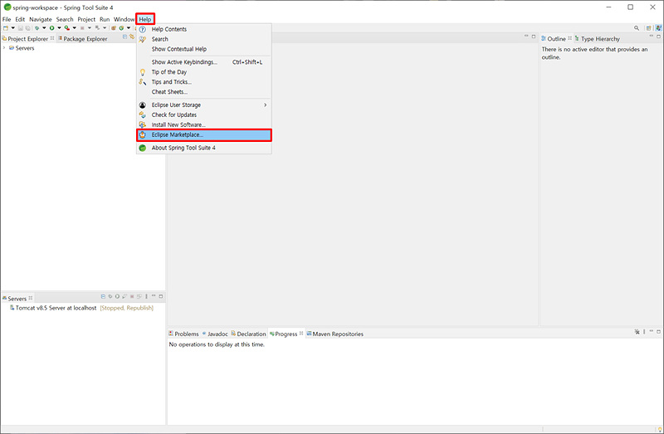Click the toolbar Search magnifier icon
The width and height of the screenshot is (664, 434).
(x=637, y=28)
